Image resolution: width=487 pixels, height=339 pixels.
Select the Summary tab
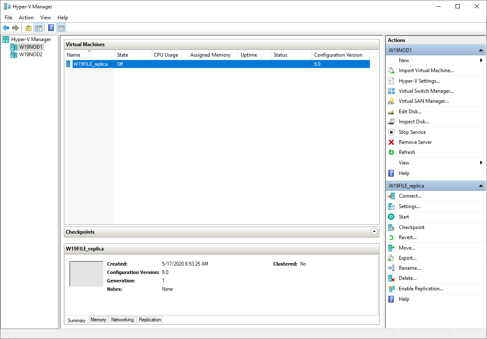coord(76,321)
